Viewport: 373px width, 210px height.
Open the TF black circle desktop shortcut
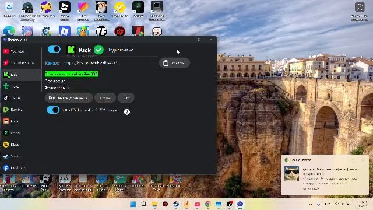click(x=101, y=31)
